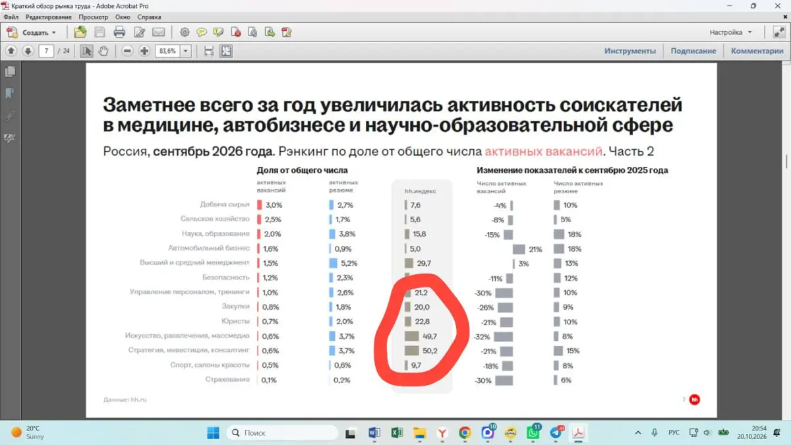The height and width of the screenshot is (445, 791).
Task: Select the highlight text tool
Action: click(x=219, y=32)
